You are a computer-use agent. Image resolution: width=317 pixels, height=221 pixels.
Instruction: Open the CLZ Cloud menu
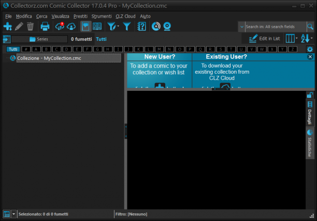125,17
